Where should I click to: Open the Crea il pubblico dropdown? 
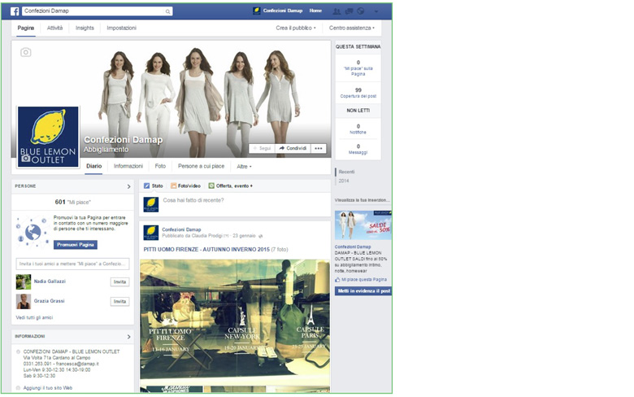click(x=296, y=28)
